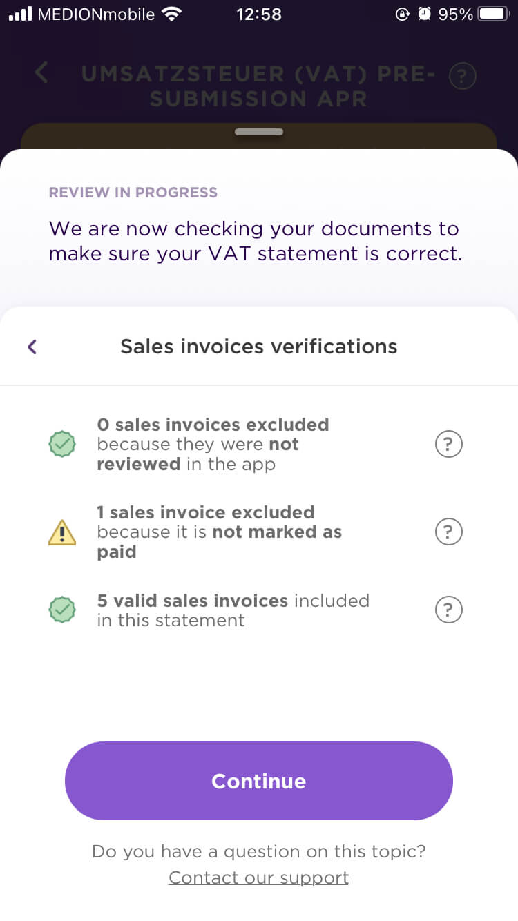Tap the Wi-Fi icon in the status bar
This screenshot has width=518, height=921.
point(172,12)
